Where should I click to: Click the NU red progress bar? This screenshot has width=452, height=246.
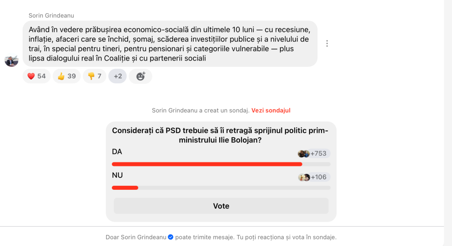point(125,188)
